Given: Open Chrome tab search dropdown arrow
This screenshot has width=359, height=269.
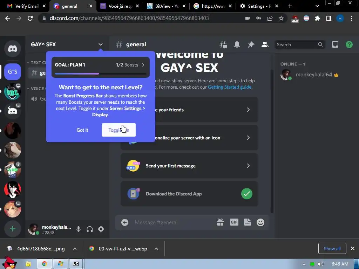Looking at the screenshot, I should [x=317, y=6].
